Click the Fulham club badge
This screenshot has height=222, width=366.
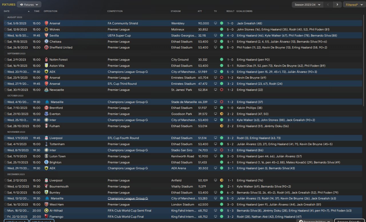46,126
